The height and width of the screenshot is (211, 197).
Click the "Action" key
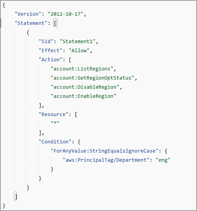[x=50, y=60]
